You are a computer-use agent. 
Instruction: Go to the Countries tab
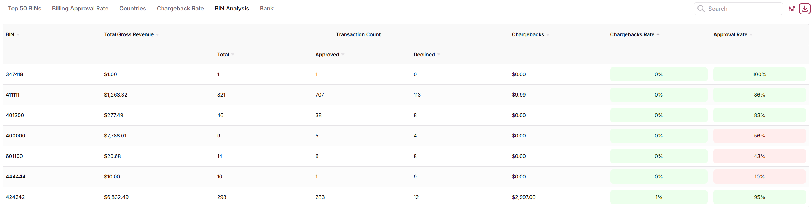pos(132,8)
